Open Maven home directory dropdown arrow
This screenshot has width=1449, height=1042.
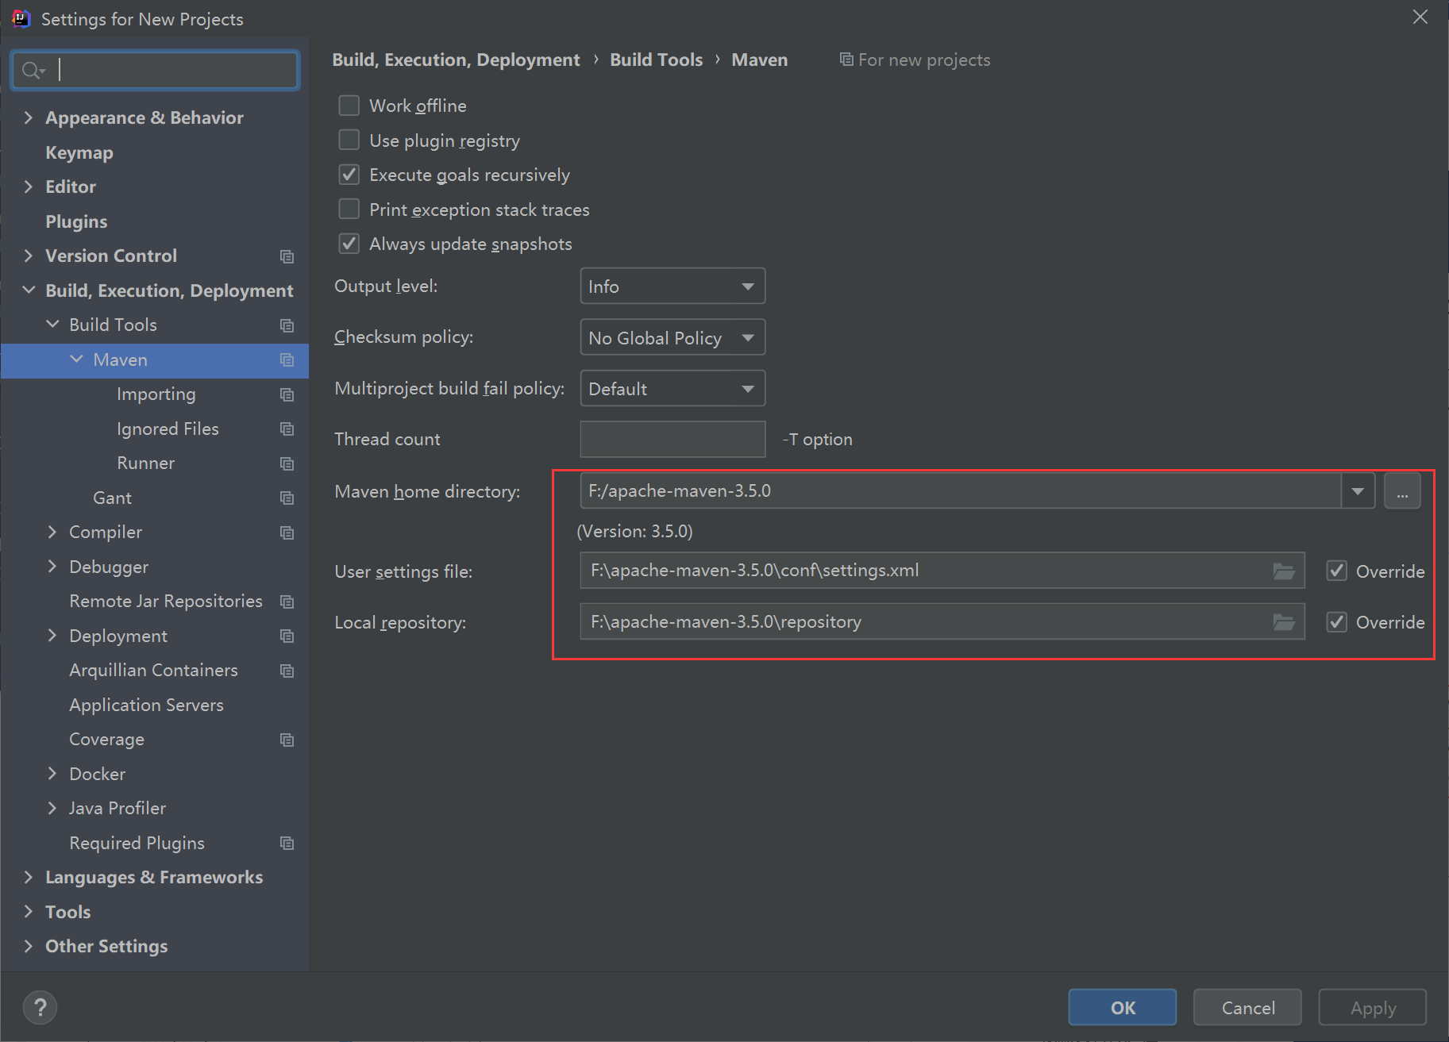point(1358,491)
